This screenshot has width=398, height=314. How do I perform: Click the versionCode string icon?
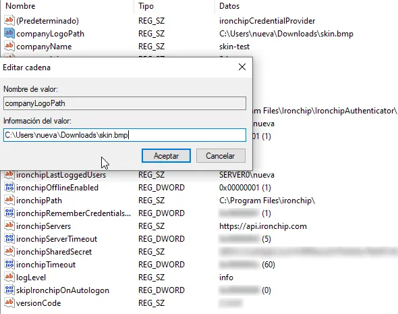point(9,303)
